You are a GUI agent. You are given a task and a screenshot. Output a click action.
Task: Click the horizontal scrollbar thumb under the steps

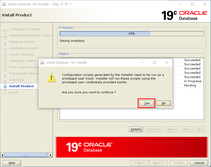26,155
